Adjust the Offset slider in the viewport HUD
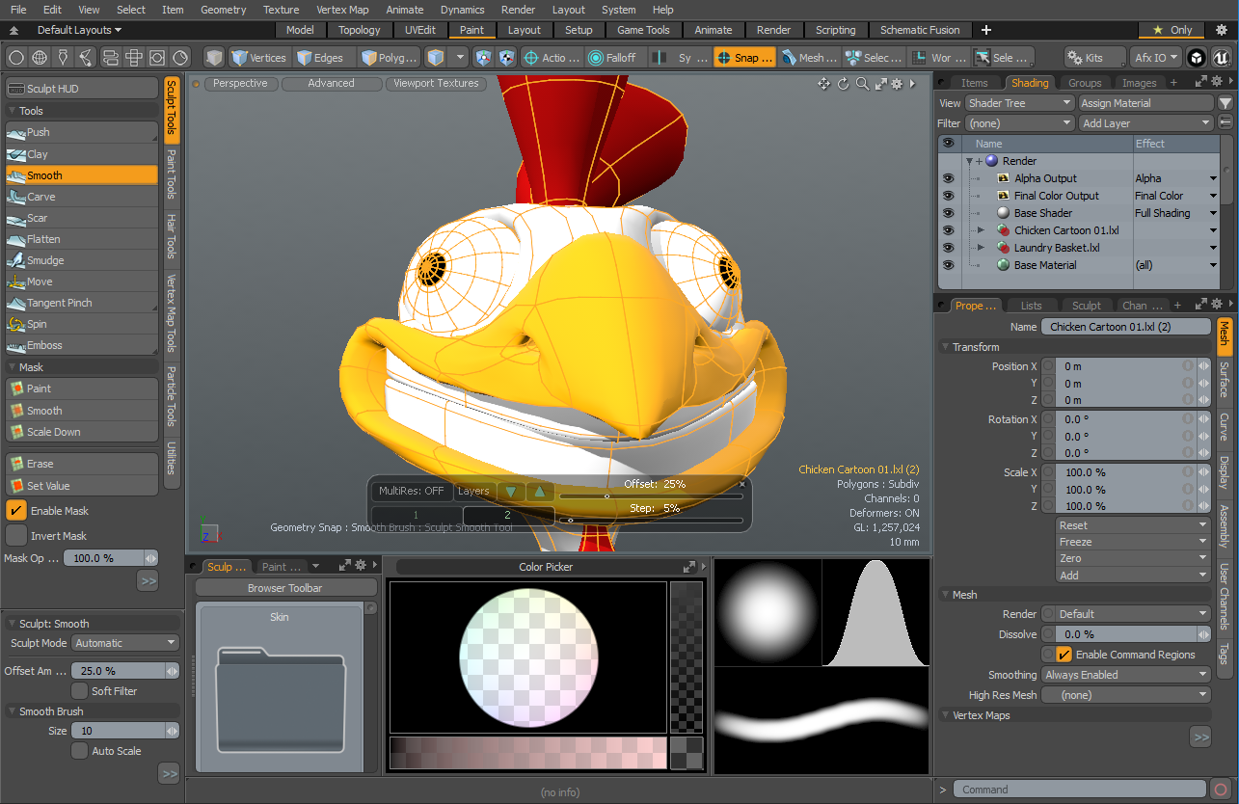1239x804 pixels. [606, 496]
